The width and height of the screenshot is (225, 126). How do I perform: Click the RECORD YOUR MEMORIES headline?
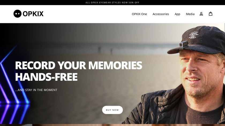(x=78, y=65)
